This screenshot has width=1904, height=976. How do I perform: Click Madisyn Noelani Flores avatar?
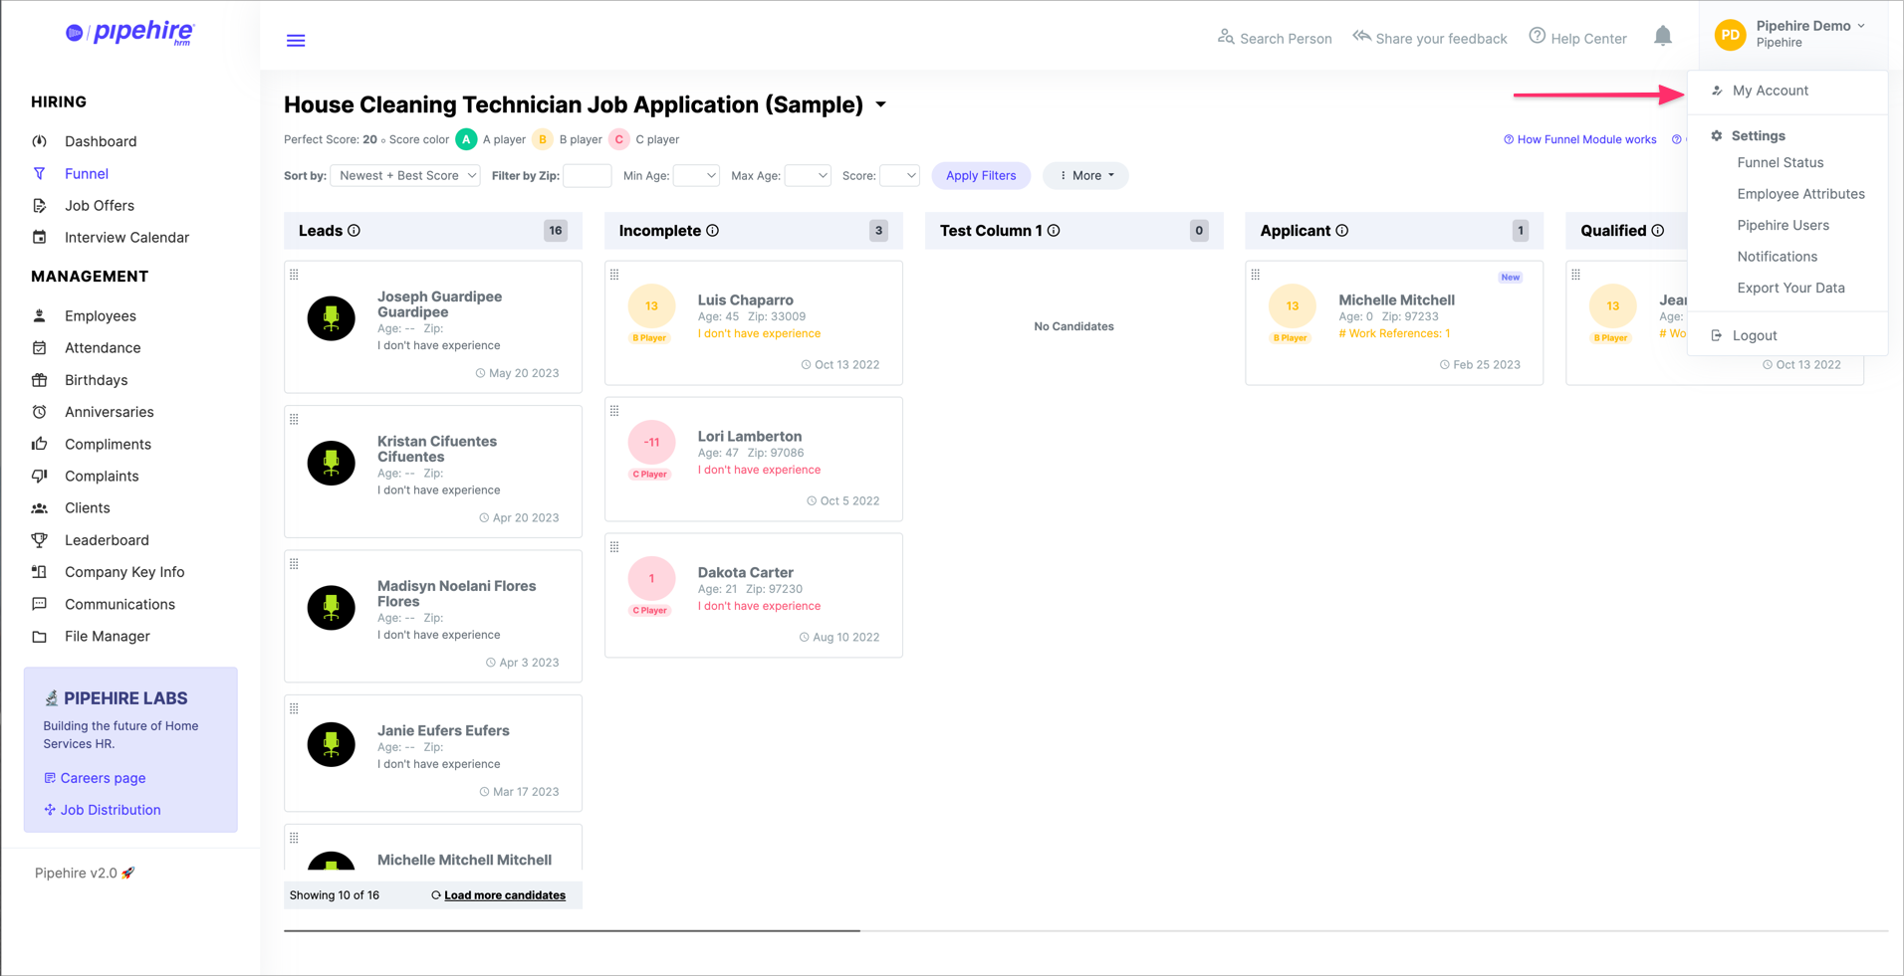[332, 608]
